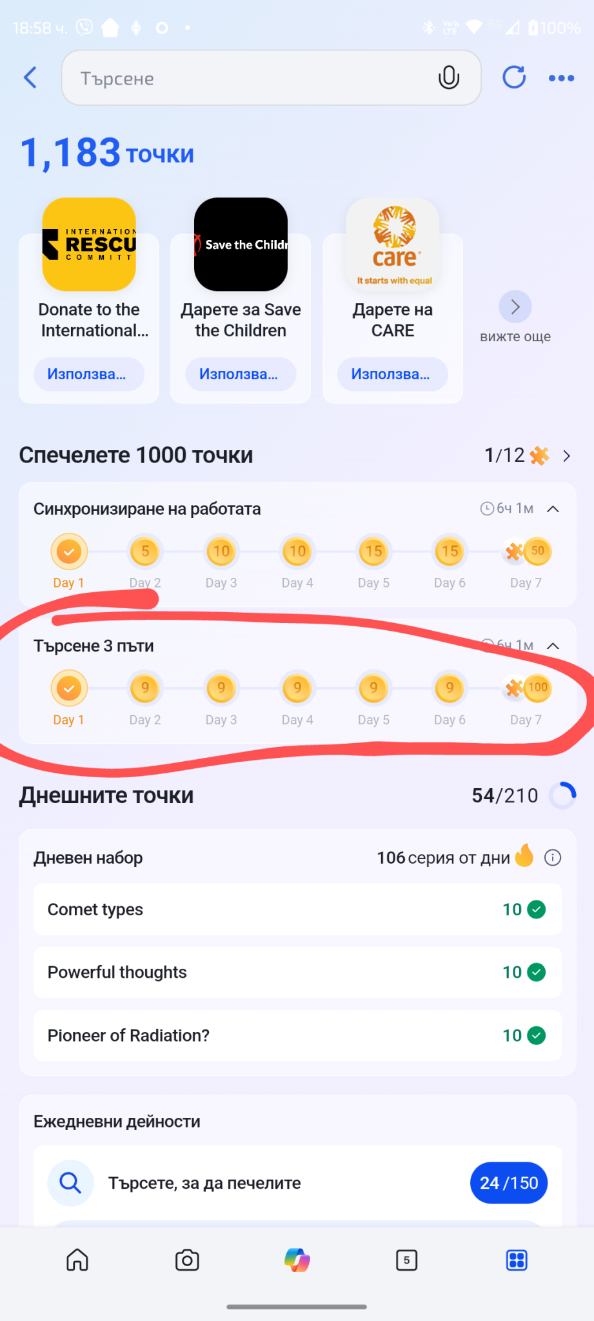Redeem the CARE donation

(x=392, y=374)
